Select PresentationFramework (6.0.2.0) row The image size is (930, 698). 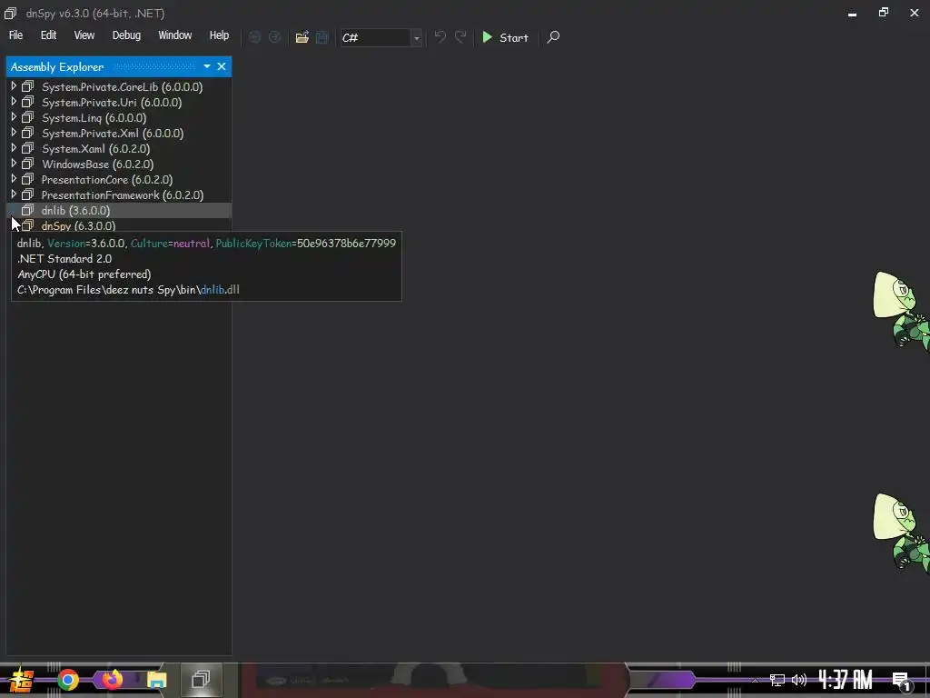(x=119, y=194)
